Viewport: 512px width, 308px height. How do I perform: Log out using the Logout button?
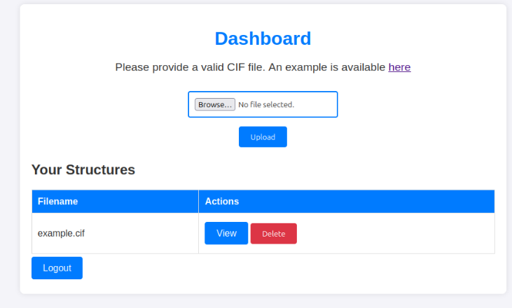57,268
